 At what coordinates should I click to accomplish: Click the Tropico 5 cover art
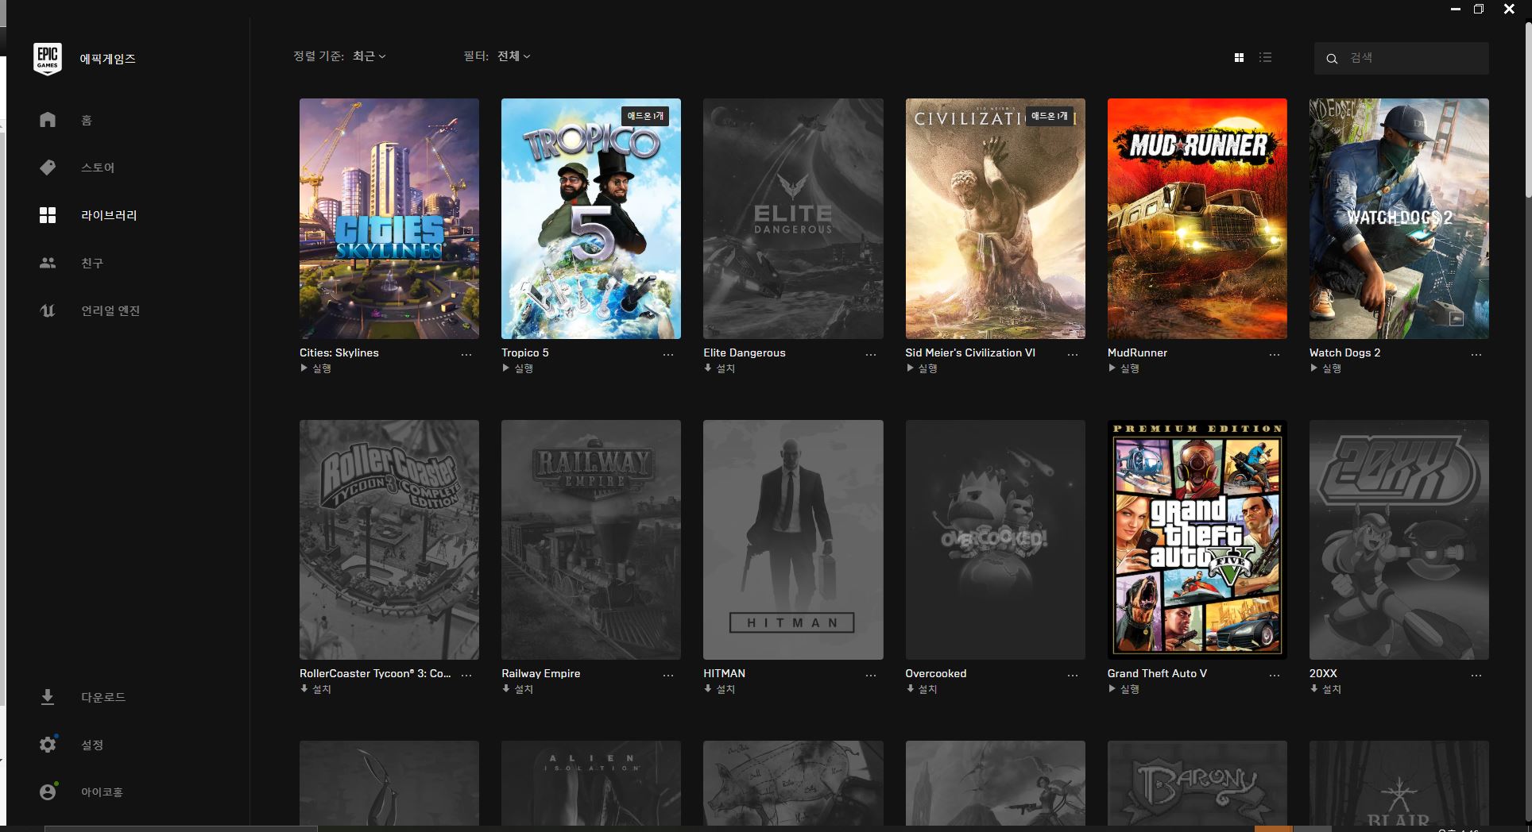[591, 218]
